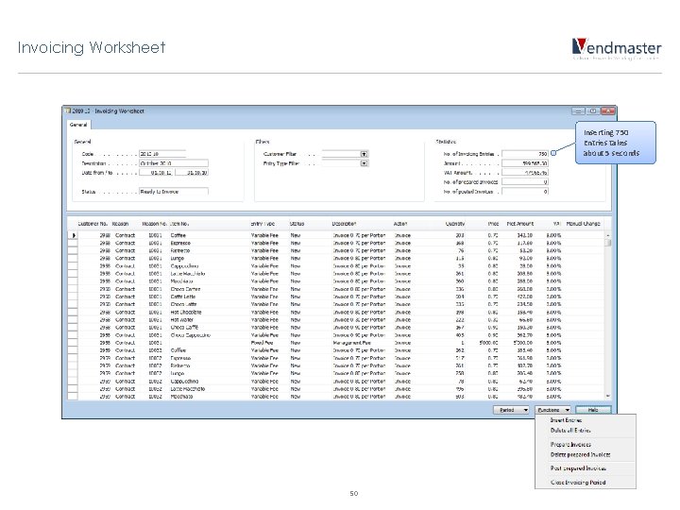Viewport: 680px width, 510px height.
Task: Click 'Lungo' cell in Reason No. 10052 row
Action: tap(178, 373)
